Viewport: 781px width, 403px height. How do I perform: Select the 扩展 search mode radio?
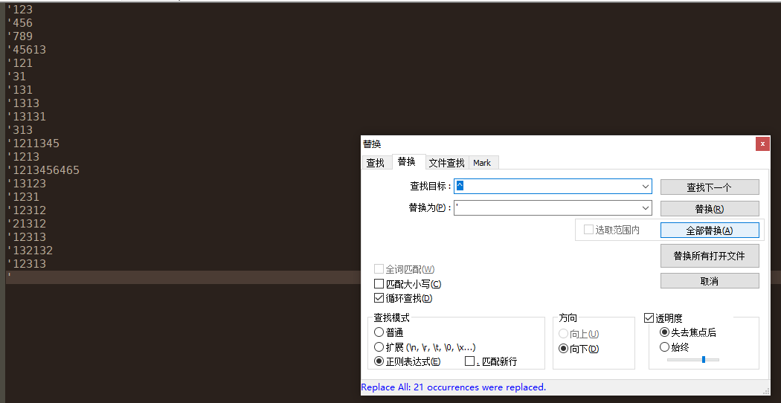click(x=379, y=346)
